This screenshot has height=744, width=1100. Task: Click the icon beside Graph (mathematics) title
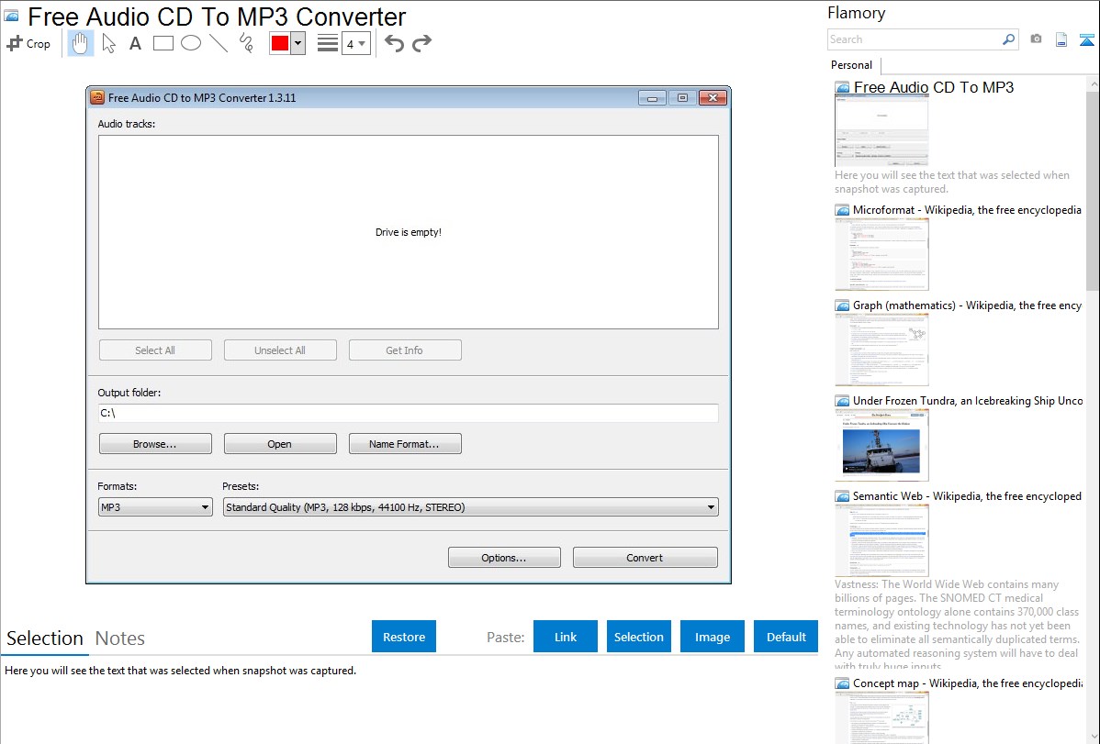click(842, 305)
